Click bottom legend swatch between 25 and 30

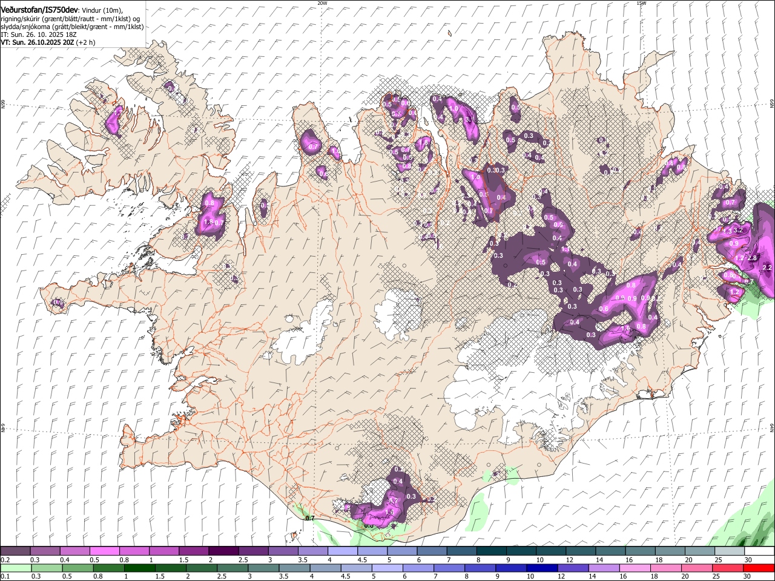728,568
